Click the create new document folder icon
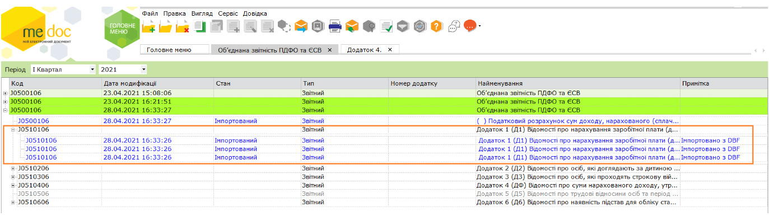Screen dimensions: 769x216 click(x=148, y=26)
